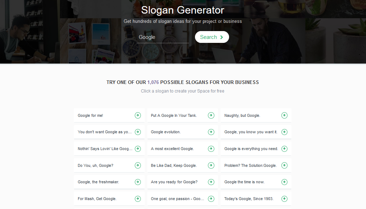This screenshot has height=209, width=366.
Task: Select the slogan "For Mash, Get Google."
Action: pyautogui.click(x=109, y=199)
